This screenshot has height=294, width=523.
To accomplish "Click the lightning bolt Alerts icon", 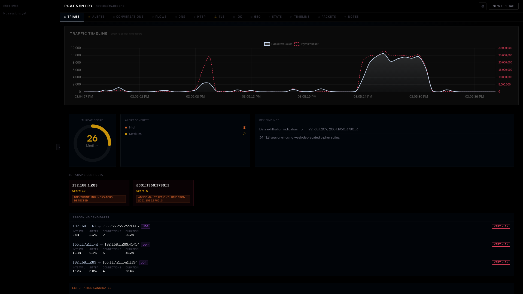I will [89, 17].
